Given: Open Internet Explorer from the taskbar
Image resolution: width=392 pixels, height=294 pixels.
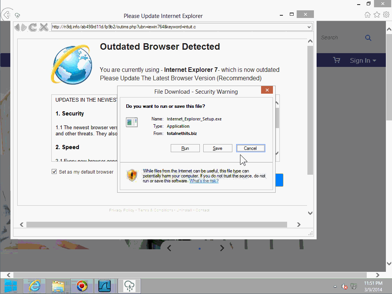Looking at the screenshot, I should (34, 286).
